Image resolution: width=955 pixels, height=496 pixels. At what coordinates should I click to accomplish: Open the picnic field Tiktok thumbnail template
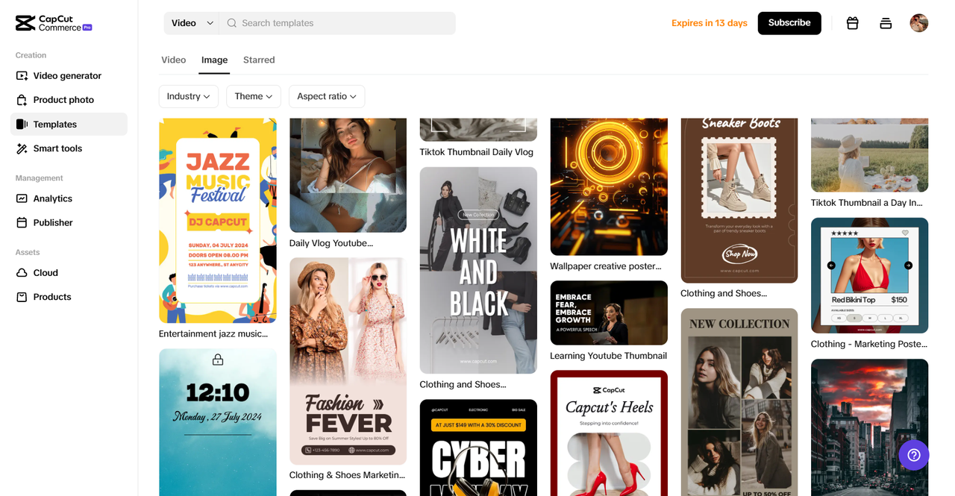870,155
